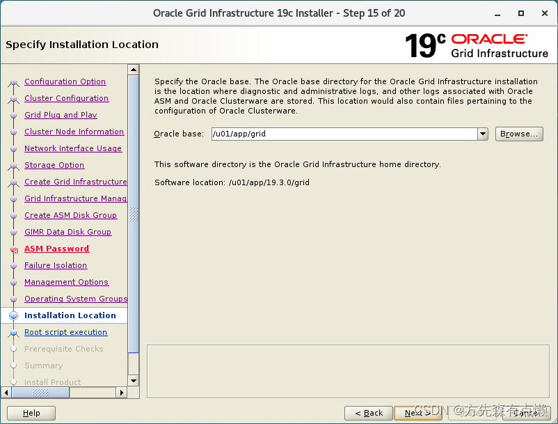
Task: Click the Cluster Configuration step node icon
Action: tap(13, 99)
